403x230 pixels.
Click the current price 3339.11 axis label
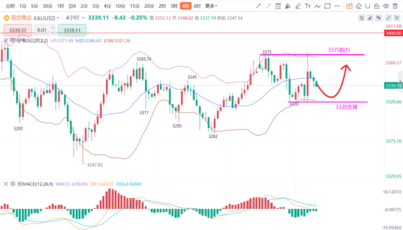coord(394,85)
